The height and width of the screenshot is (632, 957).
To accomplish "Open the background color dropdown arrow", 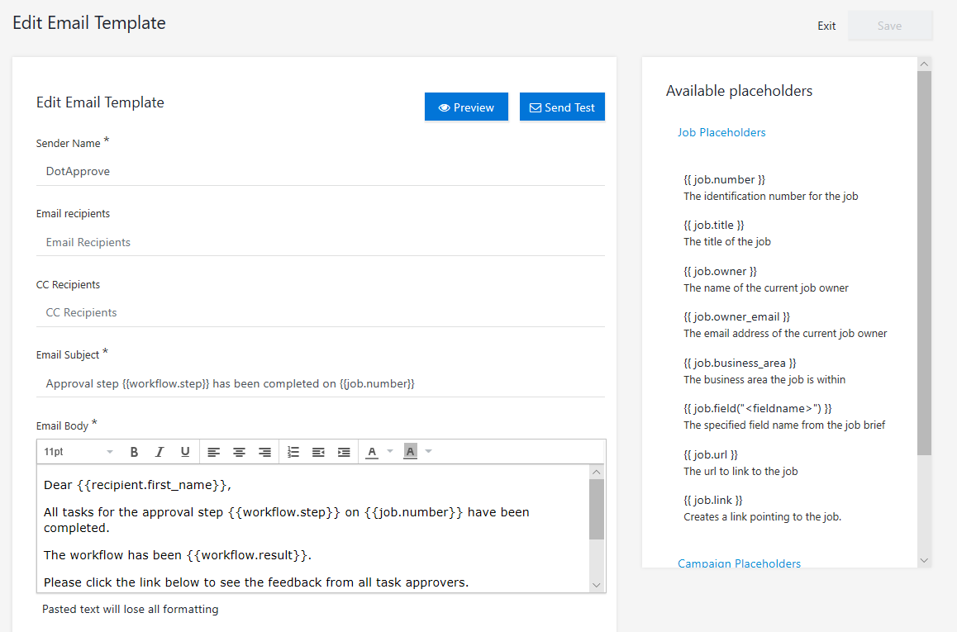I will pyautogui.click(x=428, y=451).
